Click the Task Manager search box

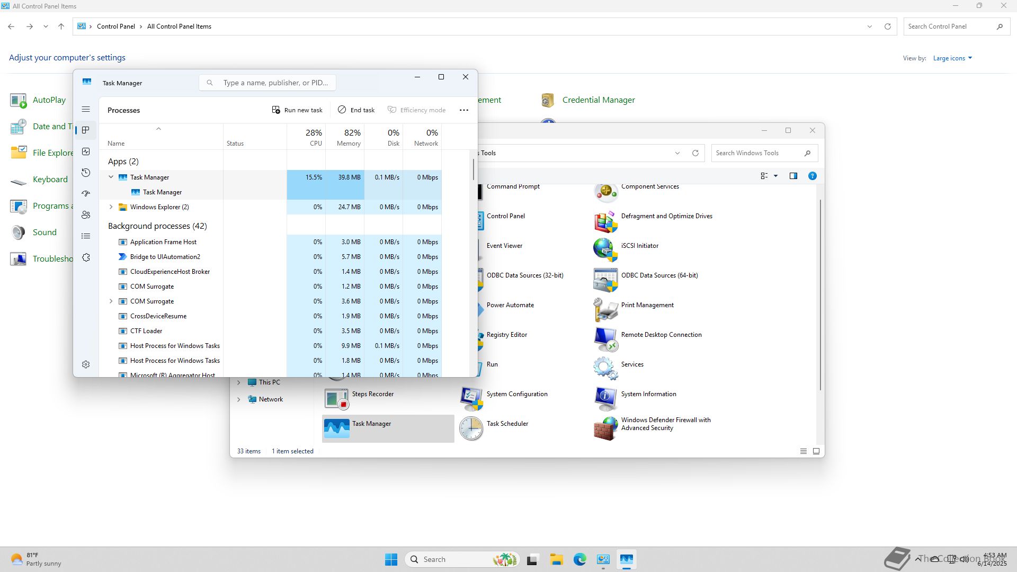tap(267, 83)
